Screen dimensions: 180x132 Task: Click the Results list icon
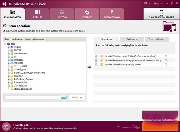[x=37, y=12]
